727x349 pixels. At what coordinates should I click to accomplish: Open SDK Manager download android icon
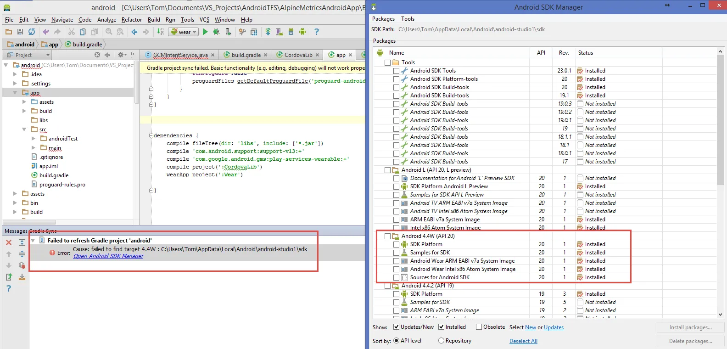pyautogui.click(x=291, y=32)
